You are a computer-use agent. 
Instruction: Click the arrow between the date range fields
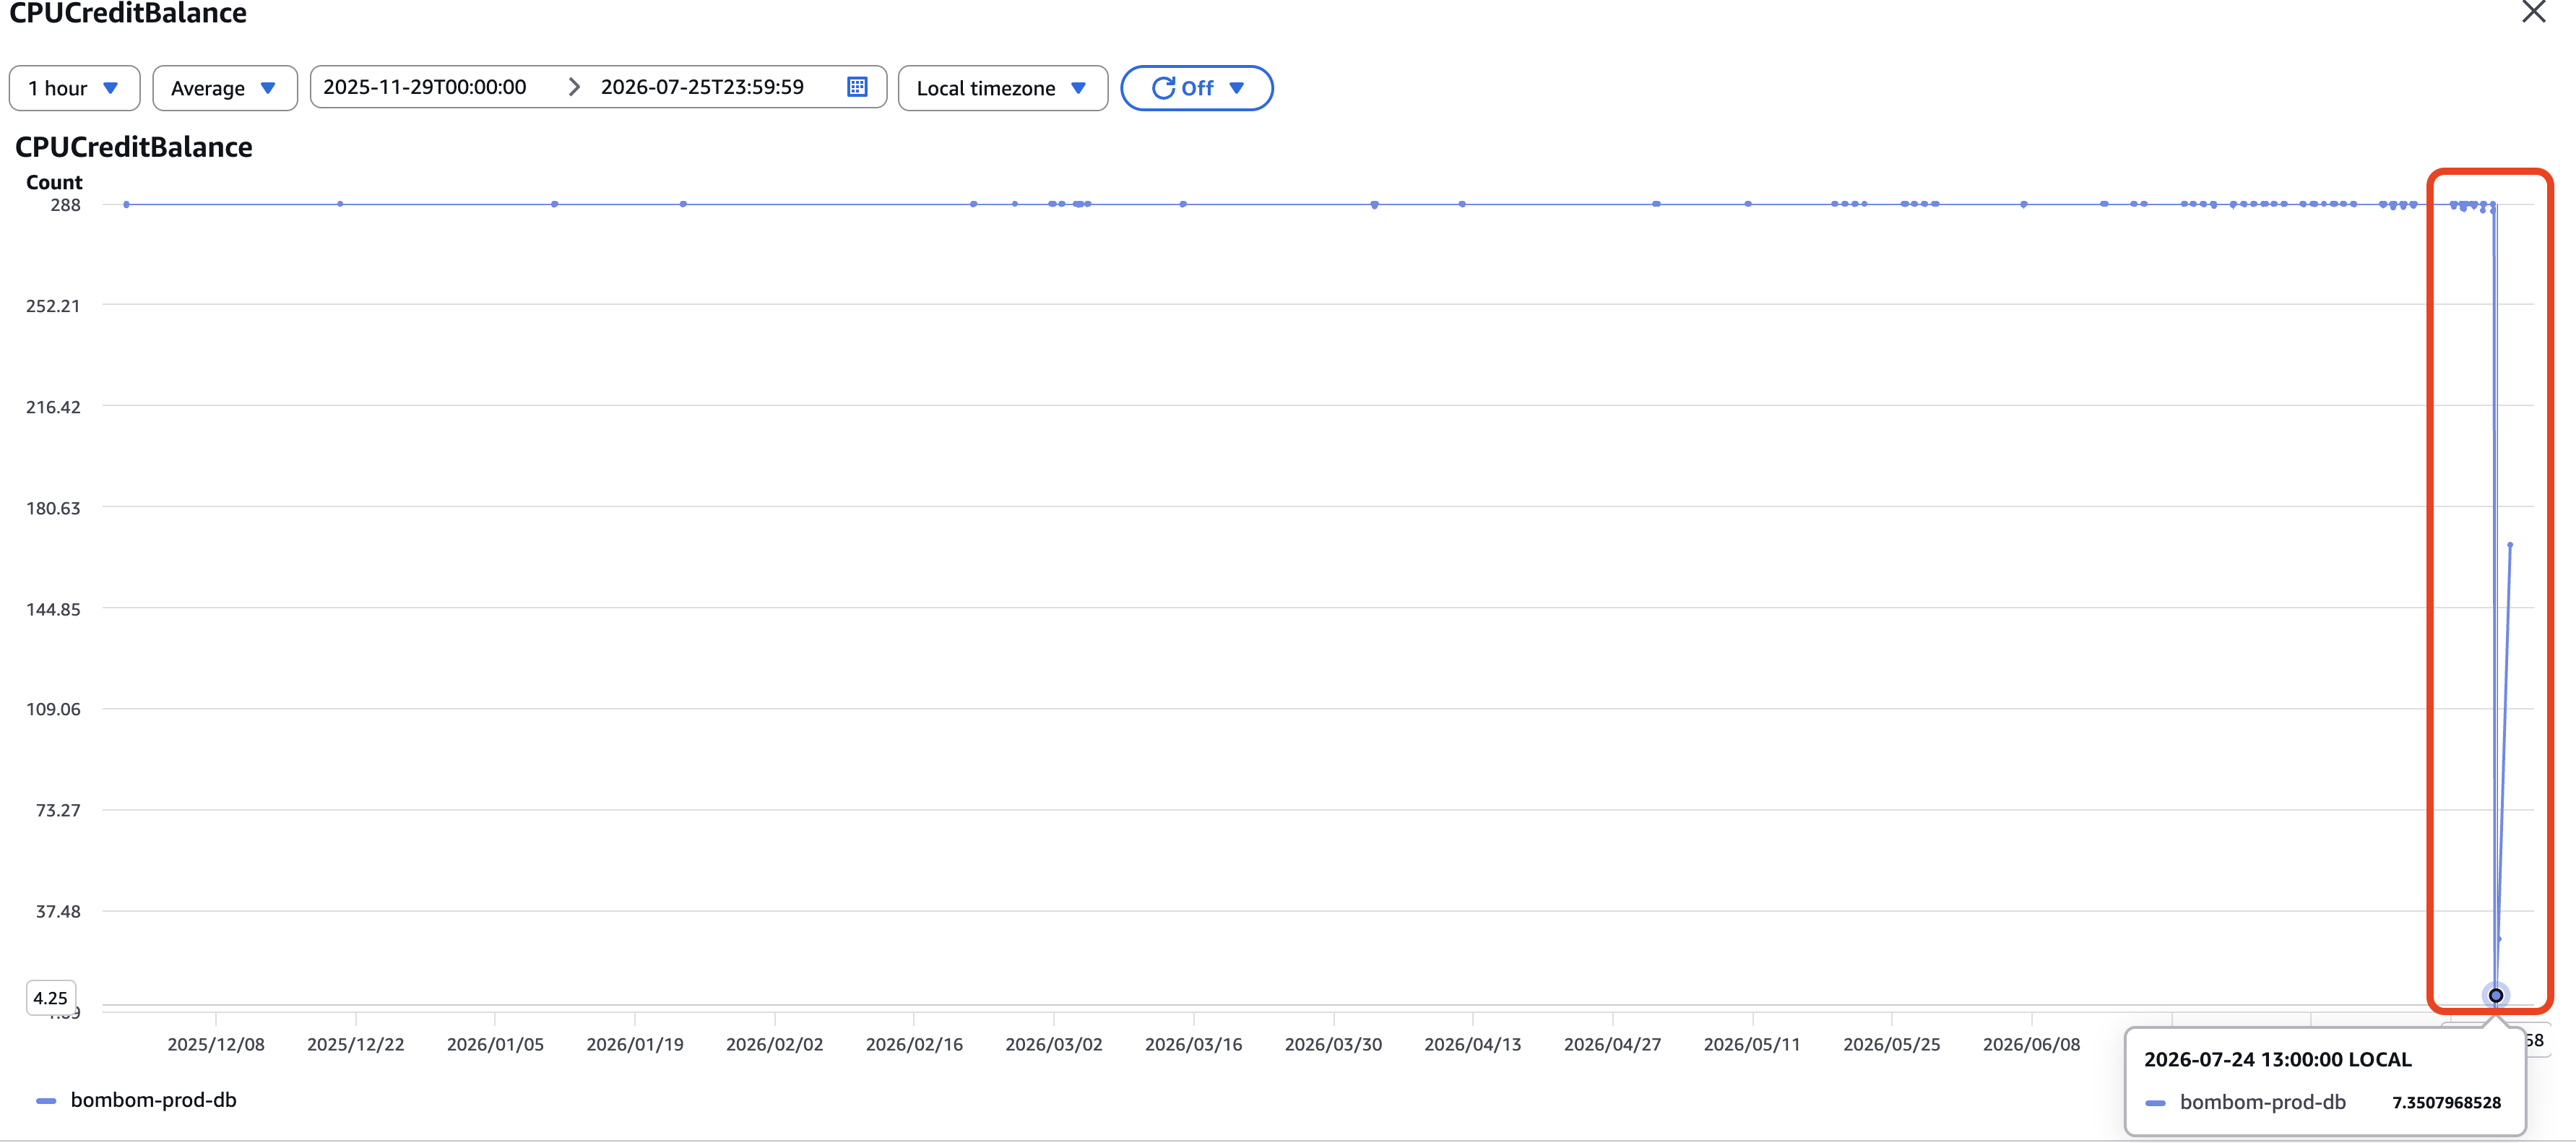574,87
